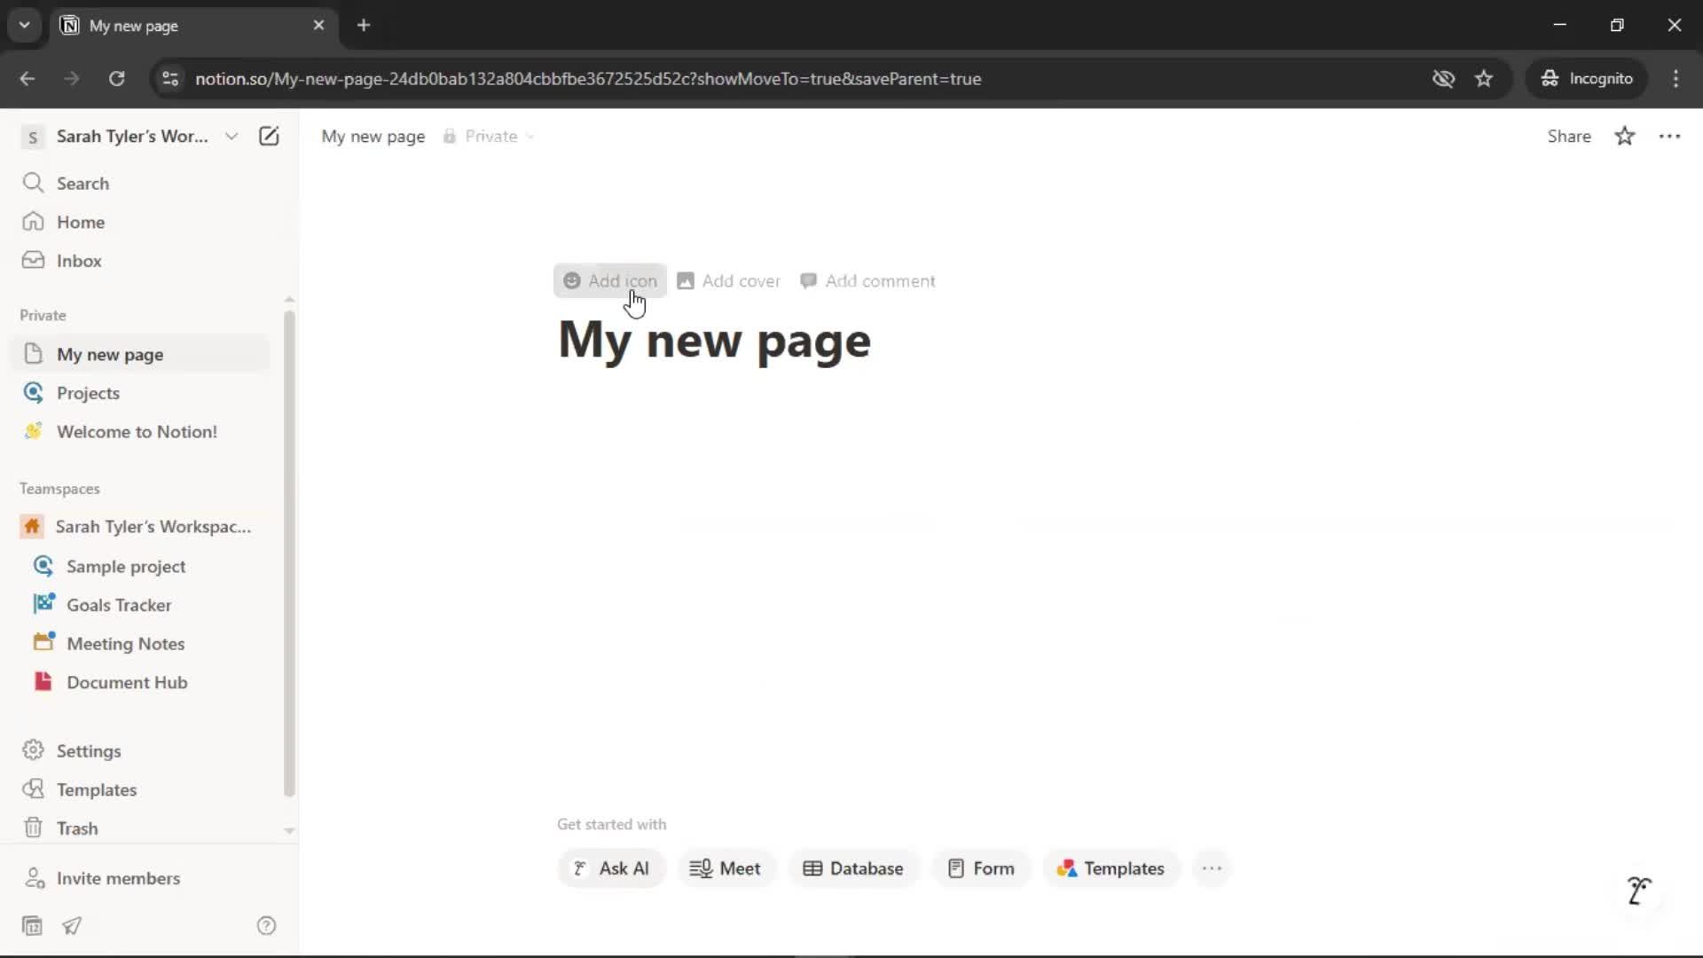Click Add cover button
Screen dimensions: 1703x958
click(x=728, y=280)
